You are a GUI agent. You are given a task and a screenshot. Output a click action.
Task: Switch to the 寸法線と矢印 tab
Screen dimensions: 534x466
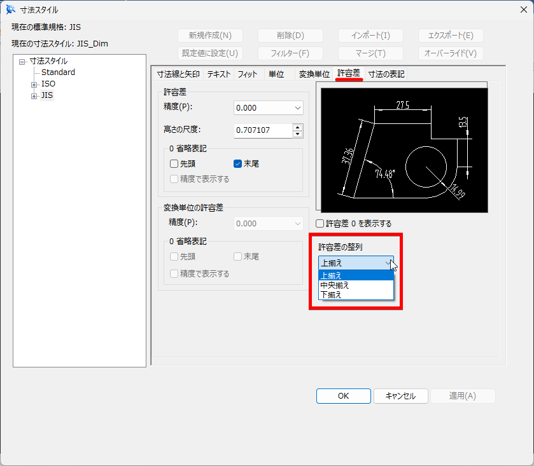point(178,74)
